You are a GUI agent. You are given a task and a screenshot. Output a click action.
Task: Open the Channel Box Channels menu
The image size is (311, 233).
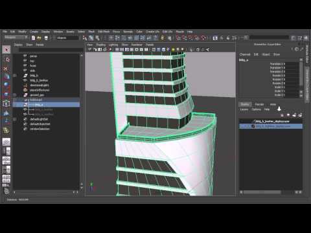click(245, 54)
